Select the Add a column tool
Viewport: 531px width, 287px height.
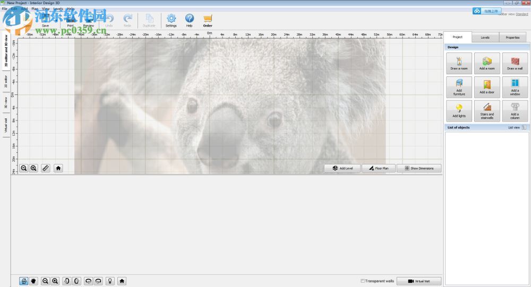[x=515, y=111]
